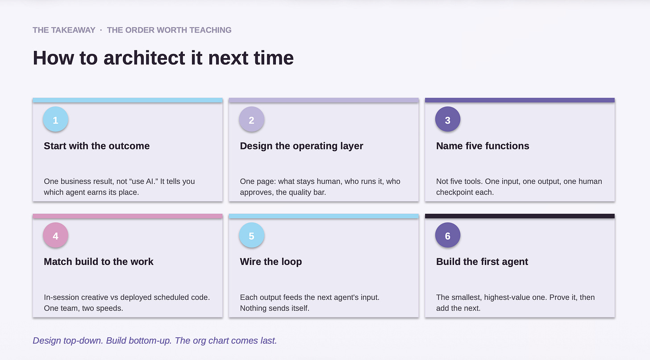Click the 'Not five tools' description text
Viewport: 650px width, 360px height.
pos(519,187)
